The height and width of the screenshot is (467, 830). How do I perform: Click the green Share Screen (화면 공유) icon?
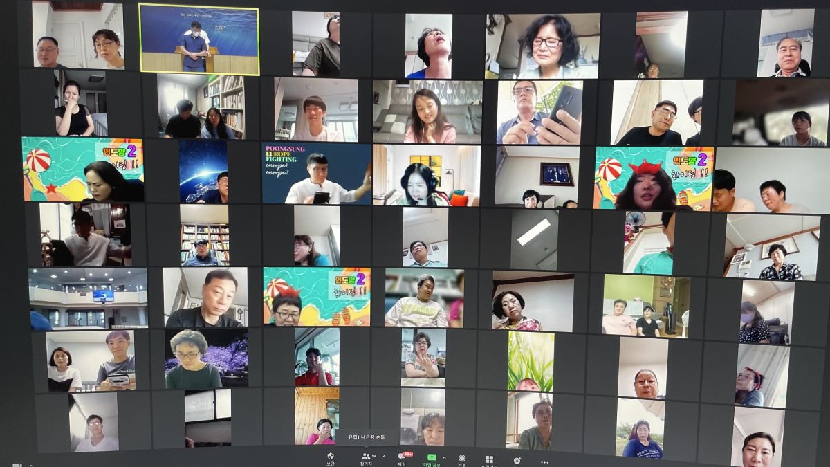pos(432,458)
